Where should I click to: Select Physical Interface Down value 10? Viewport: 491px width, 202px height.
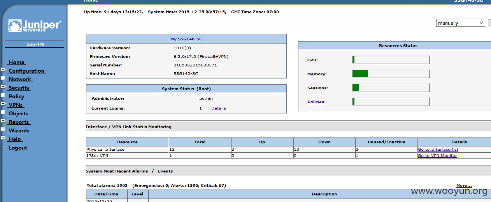296,150
